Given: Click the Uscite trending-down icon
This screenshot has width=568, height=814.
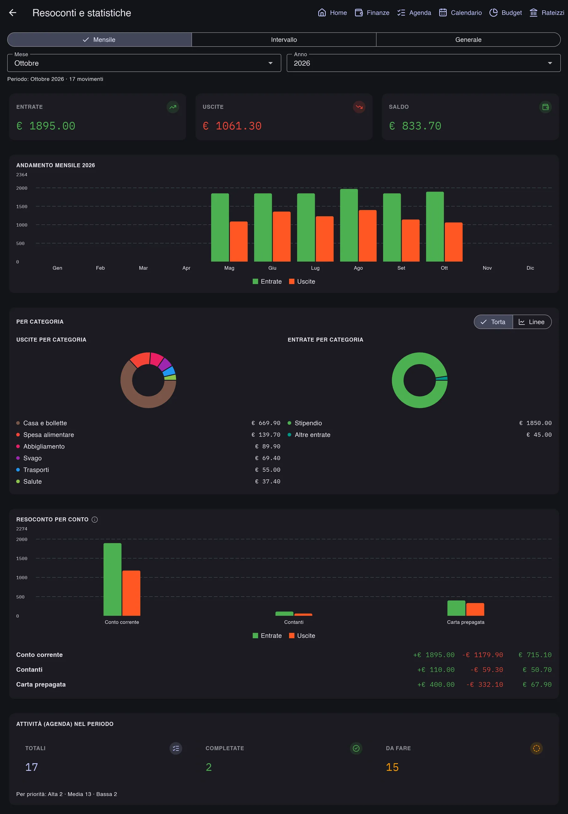Looking at the screenshot, I should (359, 107).
